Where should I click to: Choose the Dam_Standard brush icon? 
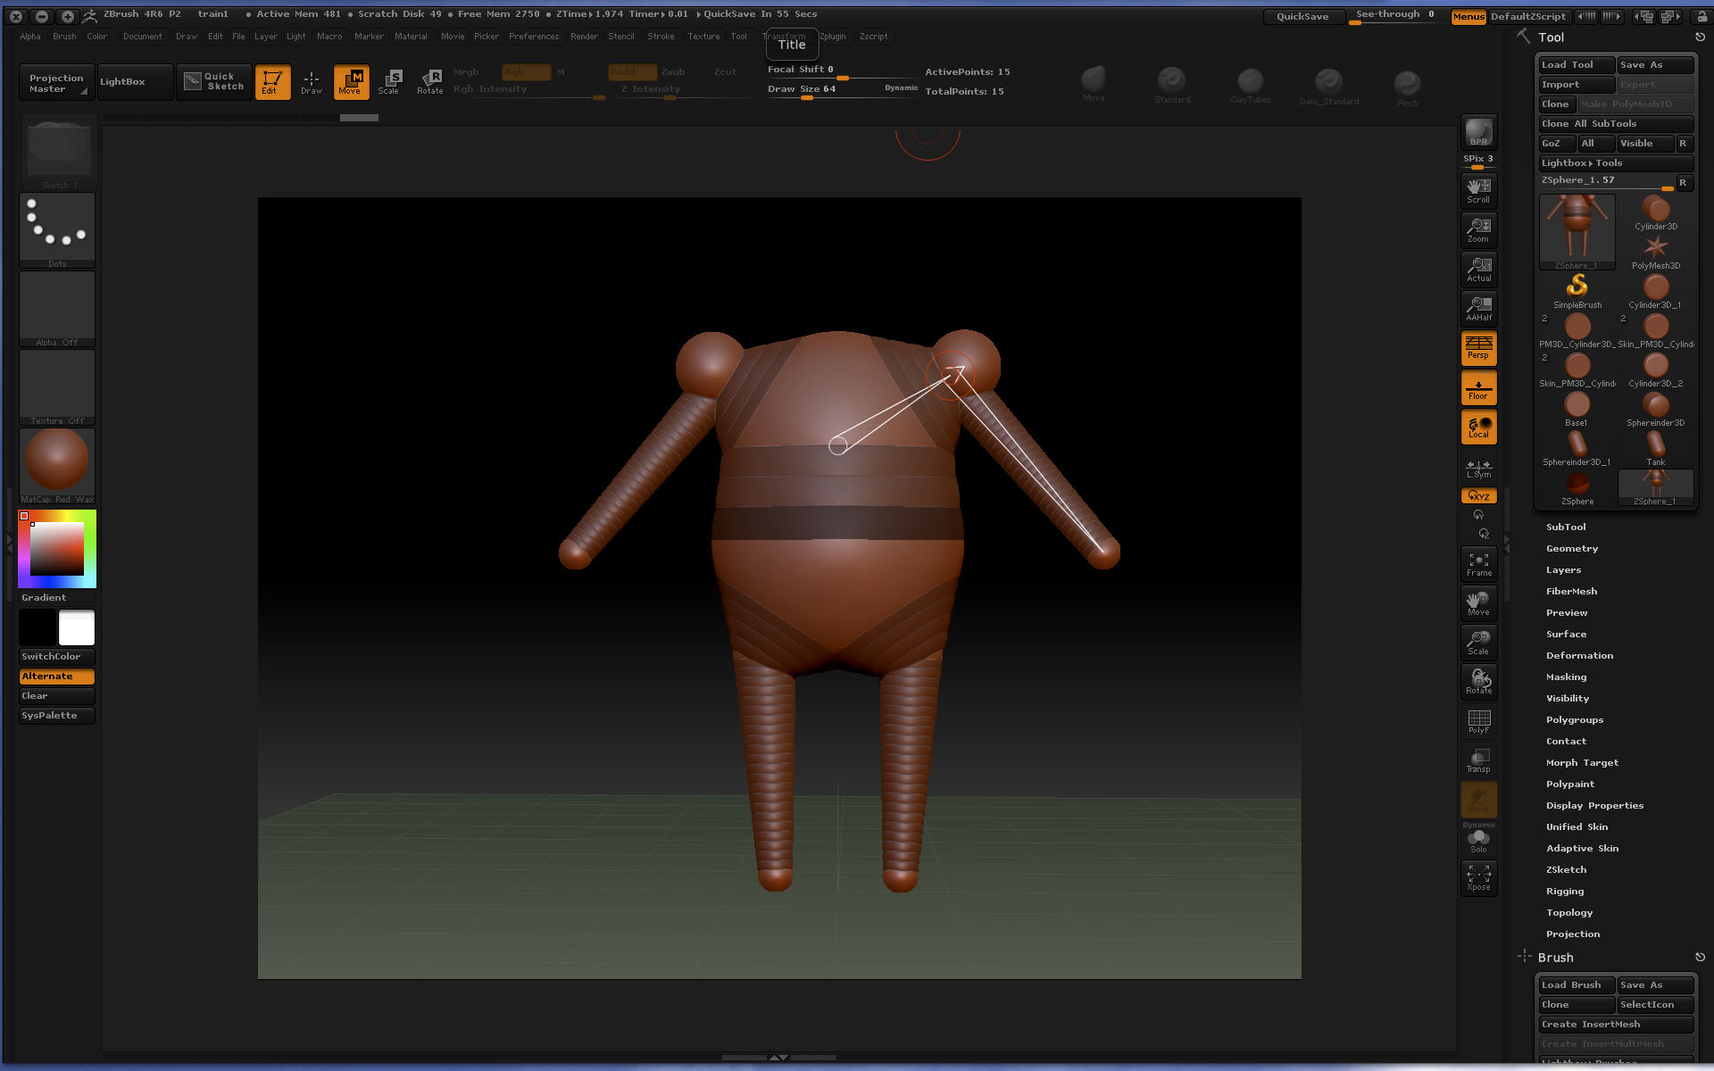tap(1328, 84)
